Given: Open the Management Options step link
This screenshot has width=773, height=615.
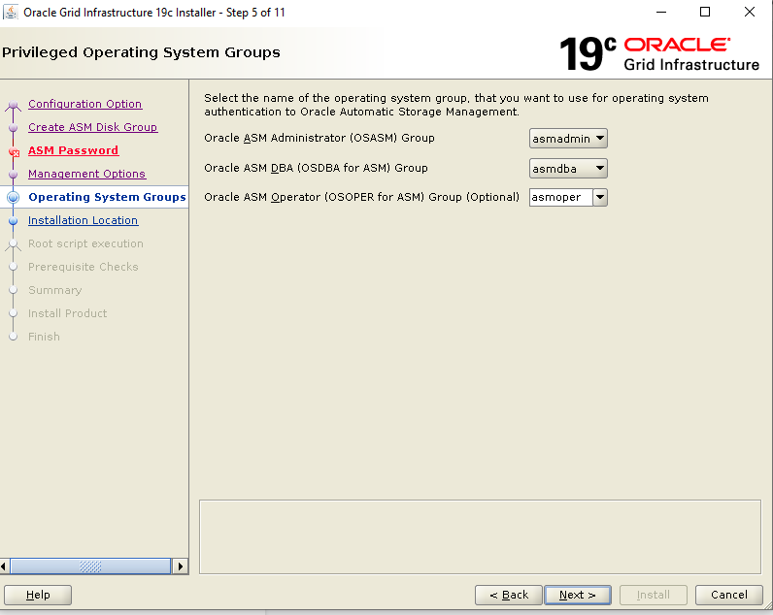Looking at the screenshot, I should (x=86, y=174).
